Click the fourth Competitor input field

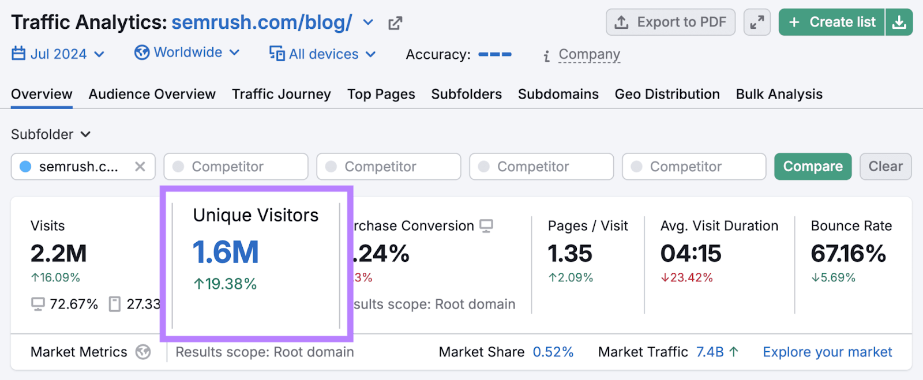coord(694,167)
